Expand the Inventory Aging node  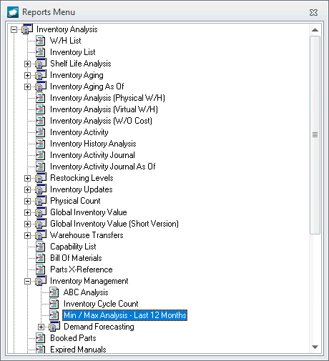[27, 75]
